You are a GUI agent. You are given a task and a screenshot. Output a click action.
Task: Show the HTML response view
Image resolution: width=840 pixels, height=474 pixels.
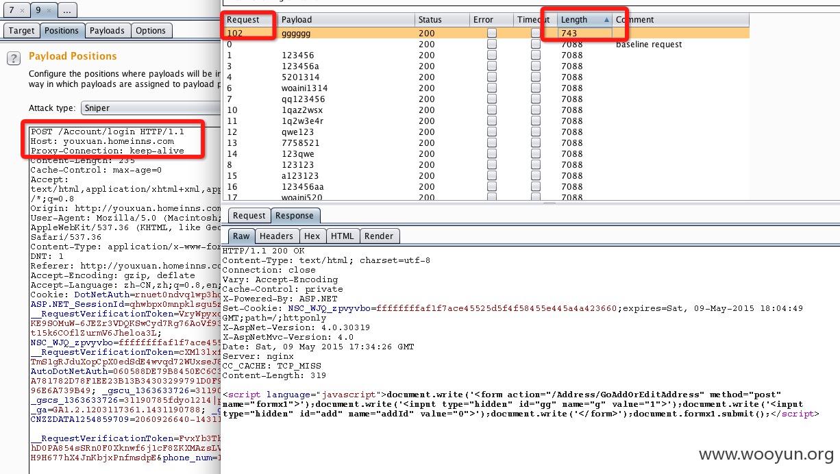342,236
